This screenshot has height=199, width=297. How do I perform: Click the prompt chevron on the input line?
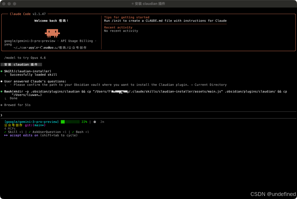2,115
